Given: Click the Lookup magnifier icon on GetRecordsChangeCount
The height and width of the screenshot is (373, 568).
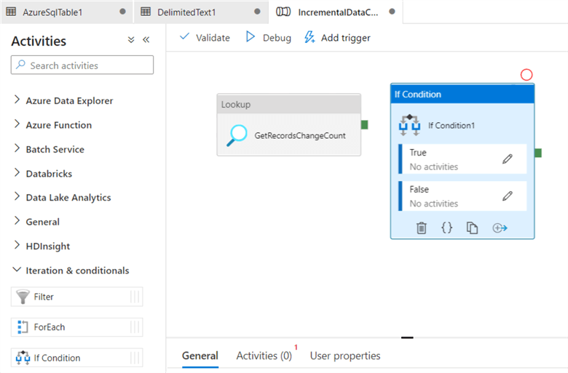Looking at the screenshot, I should [x=237, y=135].
